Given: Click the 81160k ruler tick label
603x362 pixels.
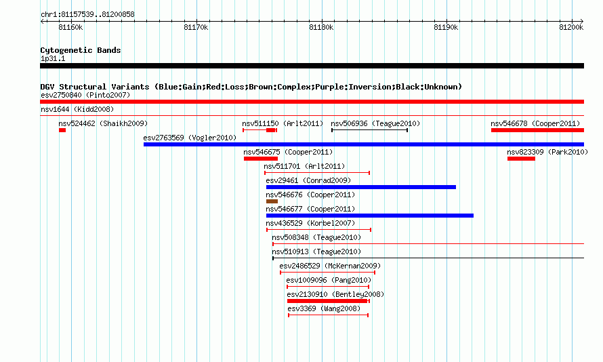Looking at the screenshot, I should 70,27.
